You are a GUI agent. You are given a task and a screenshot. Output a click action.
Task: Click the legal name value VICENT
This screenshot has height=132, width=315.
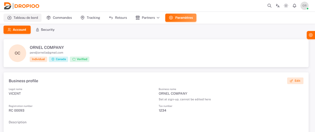(x=15, y=94)
